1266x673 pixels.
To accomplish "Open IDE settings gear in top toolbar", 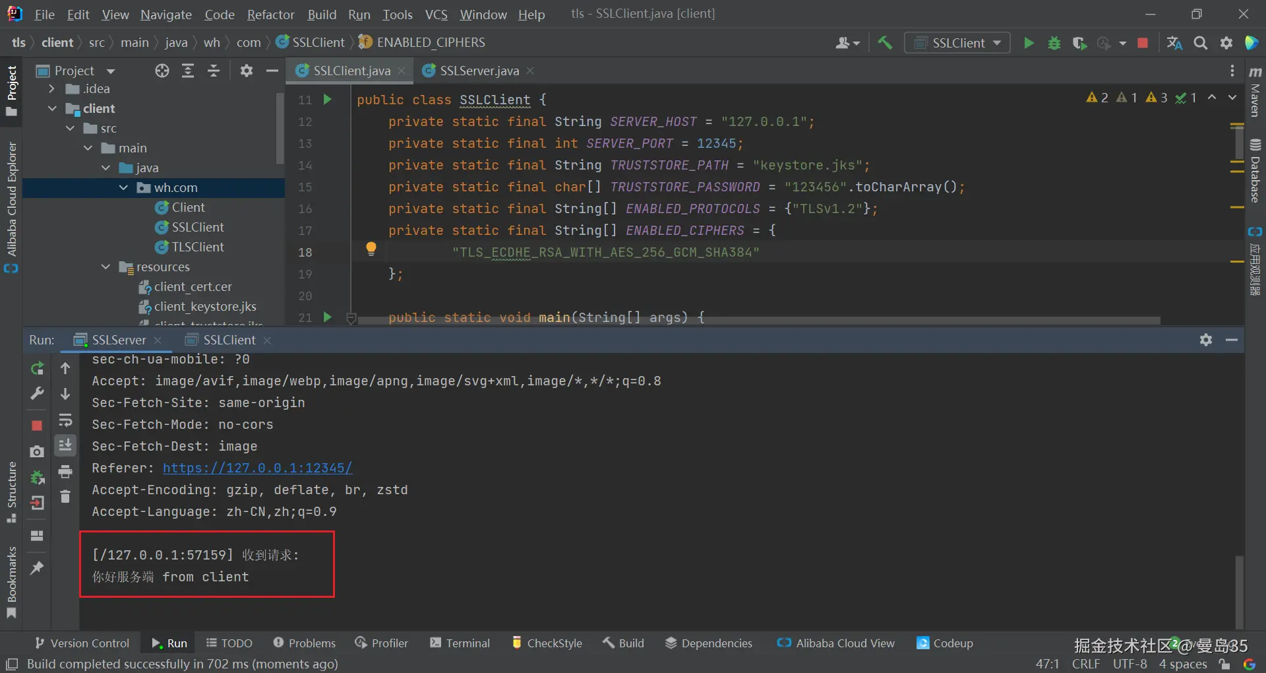I will (x=1226, y=43).
